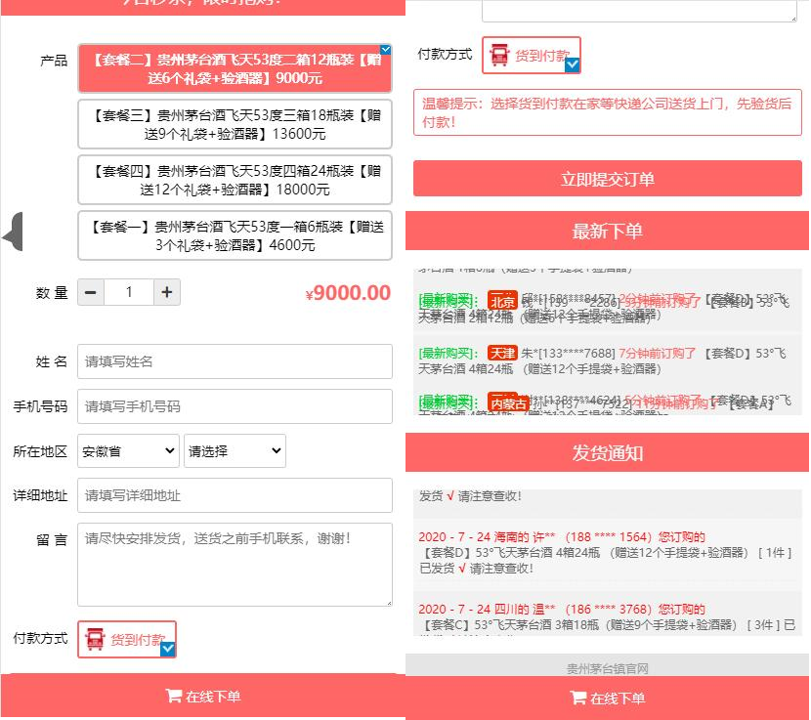Increase quantity with the plus button

(166, 292)
